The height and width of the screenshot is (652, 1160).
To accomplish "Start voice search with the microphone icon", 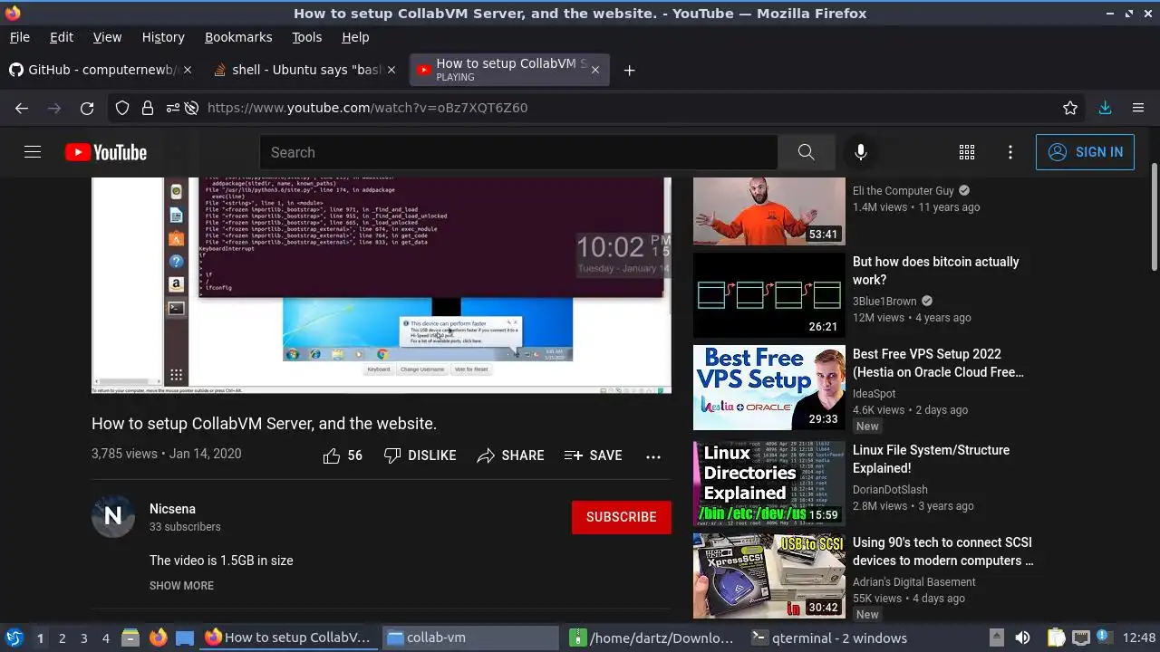I will tap(861, 152).
